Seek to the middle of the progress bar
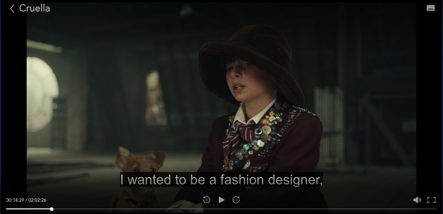This screenshot has height=214, width=443. 221,209
